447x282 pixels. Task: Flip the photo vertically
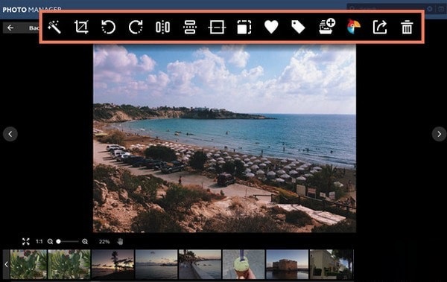[x=190, y=28]
